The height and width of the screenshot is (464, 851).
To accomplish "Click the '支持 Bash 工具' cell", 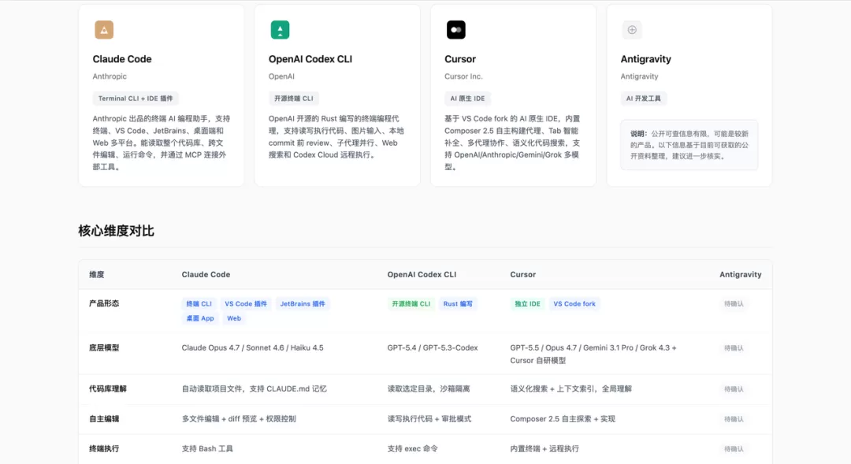I will [x=207, y=449].
